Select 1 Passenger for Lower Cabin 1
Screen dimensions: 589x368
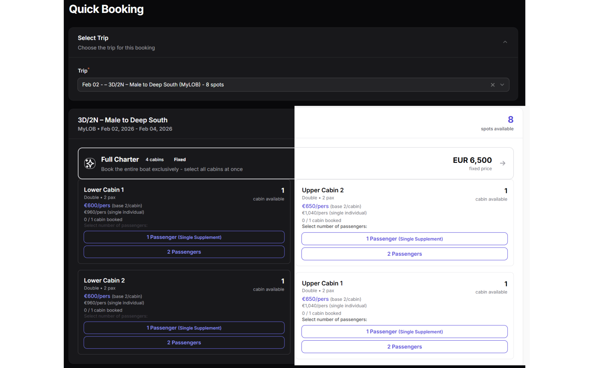click(x=184, y=237)
